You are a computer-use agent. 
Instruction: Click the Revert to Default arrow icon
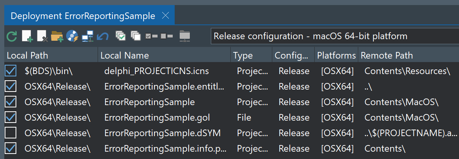pos(103,36)
